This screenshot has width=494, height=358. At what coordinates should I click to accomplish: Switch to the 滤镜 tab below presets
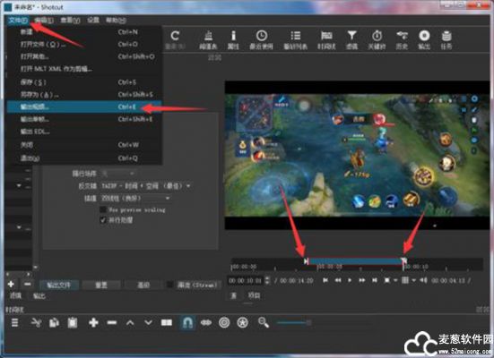(x=15, y=295)
